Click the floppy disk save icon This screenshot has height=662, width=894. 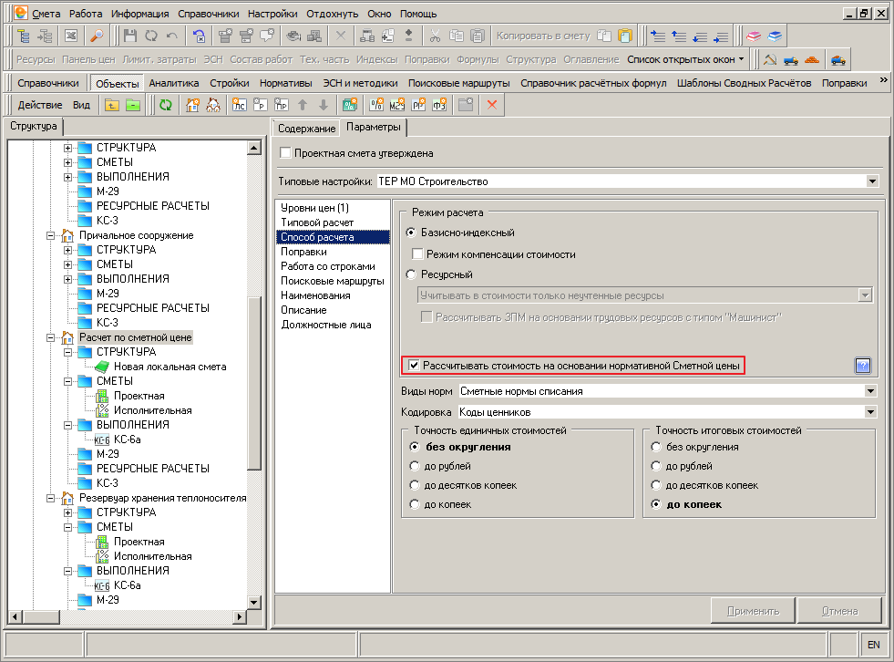130,36
